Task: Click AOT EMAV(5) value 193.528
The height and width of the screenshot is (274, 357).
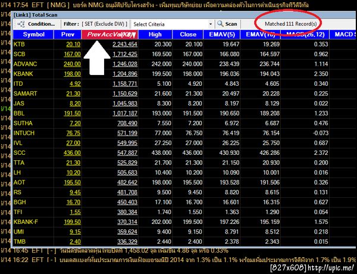Action: coord(229,182)
